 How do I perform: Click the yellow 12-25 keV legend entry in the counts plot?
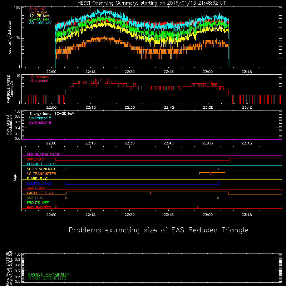[39, 16]
